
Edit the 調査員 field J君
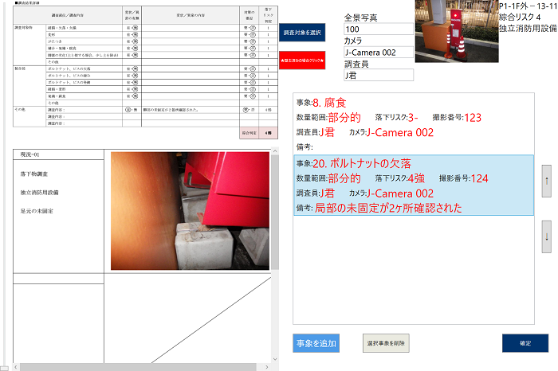click(x=379, y=75)
